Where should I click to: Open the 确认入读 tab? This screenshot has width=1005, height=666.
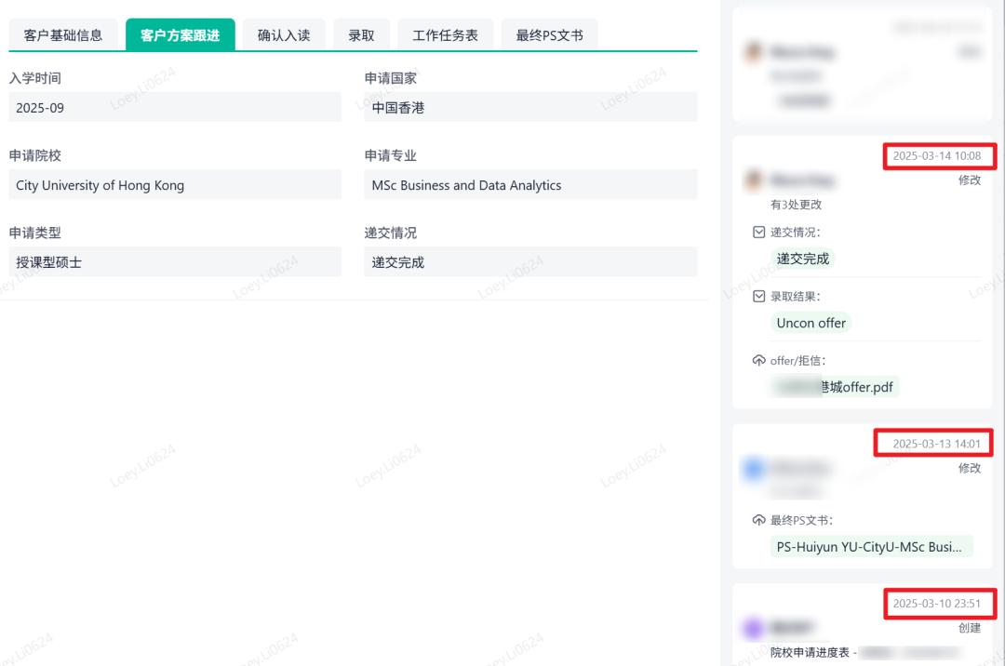[x=284, y=35]
